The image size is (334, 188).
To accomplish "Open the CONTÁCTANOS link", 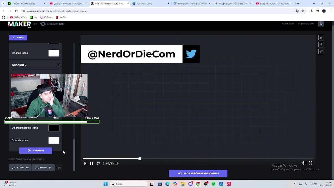I will [x=306, y=24].
